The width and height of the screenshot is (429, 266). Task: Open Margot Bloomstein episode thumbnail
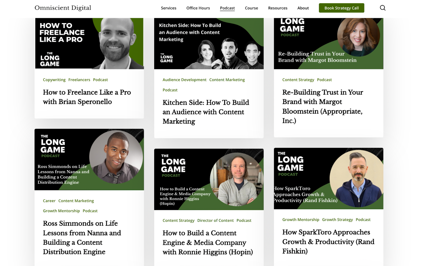(328, 43)
